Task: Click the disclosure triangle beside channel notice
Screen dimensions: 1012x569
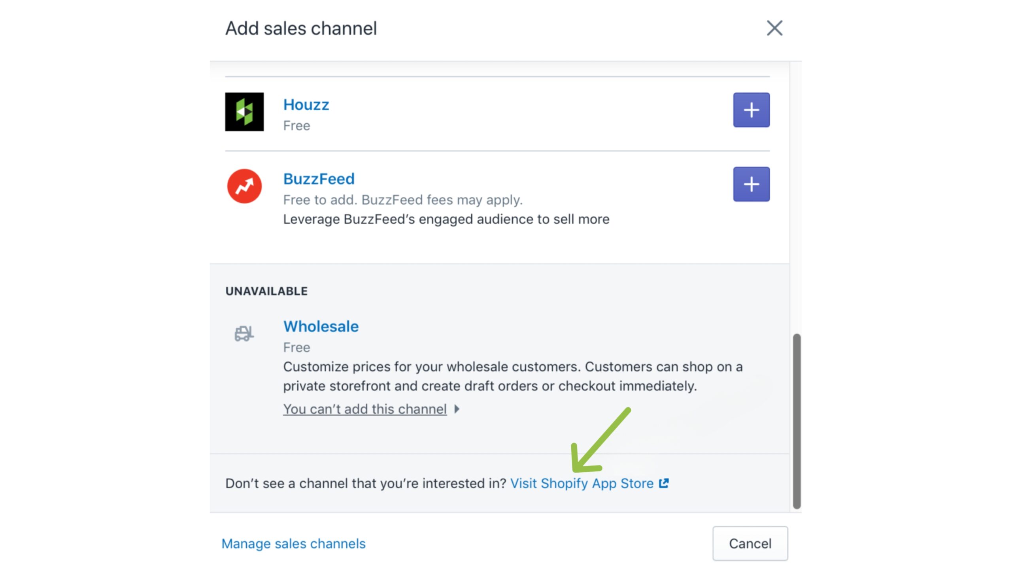Action: tap(457, 409)
